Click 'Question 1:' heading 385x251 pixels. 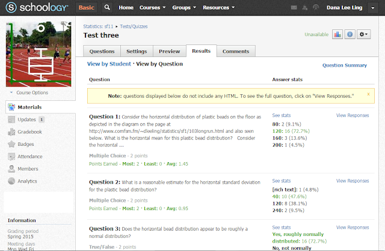coord(105,116)
